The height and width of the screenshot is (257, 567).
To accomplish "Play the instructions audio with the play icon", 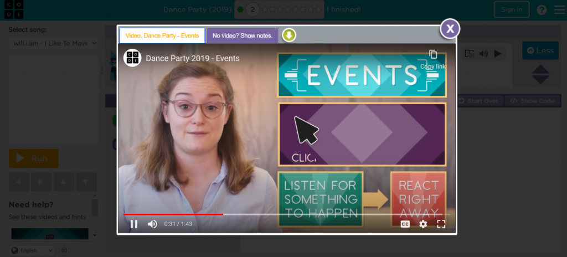I will (x=498, y=54).
